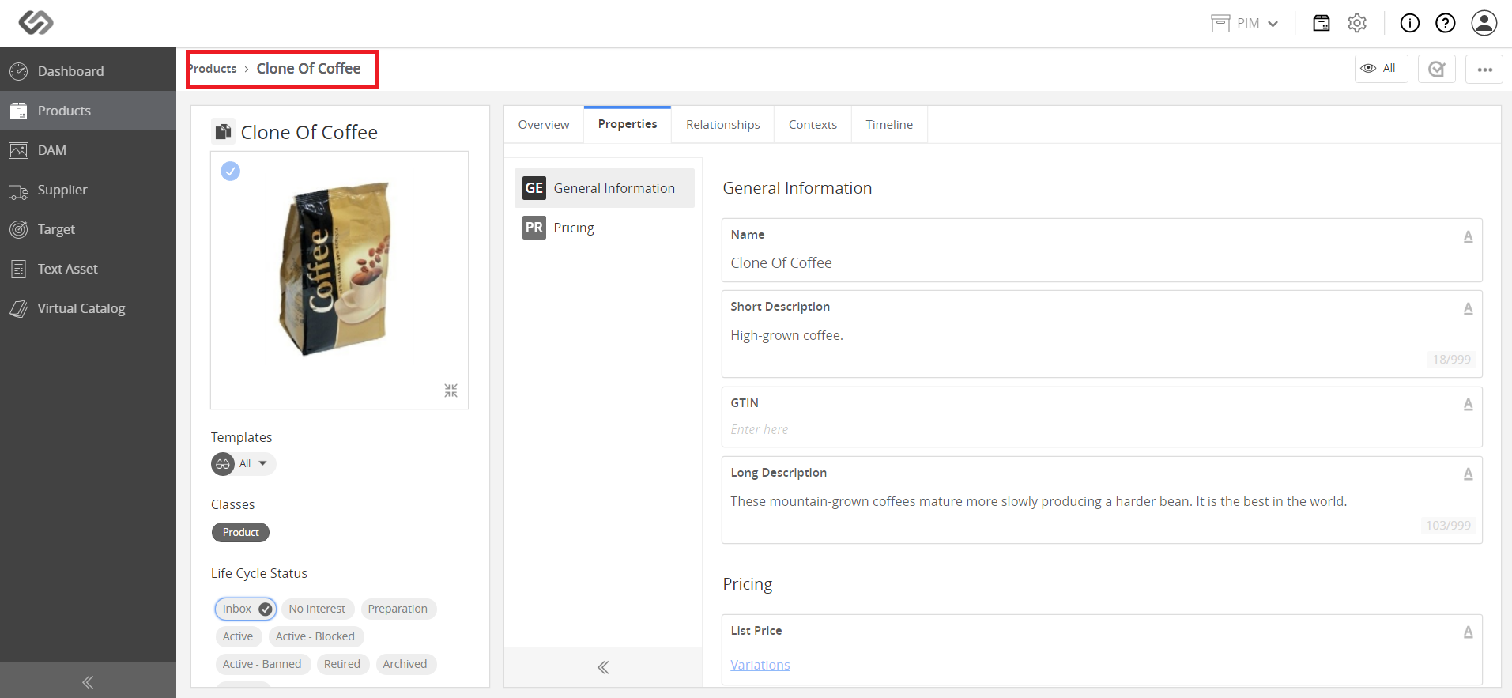Toggle the All visibility eye button
The height and width of the screenshot is (698, 1512).
tap(1381, 69)
